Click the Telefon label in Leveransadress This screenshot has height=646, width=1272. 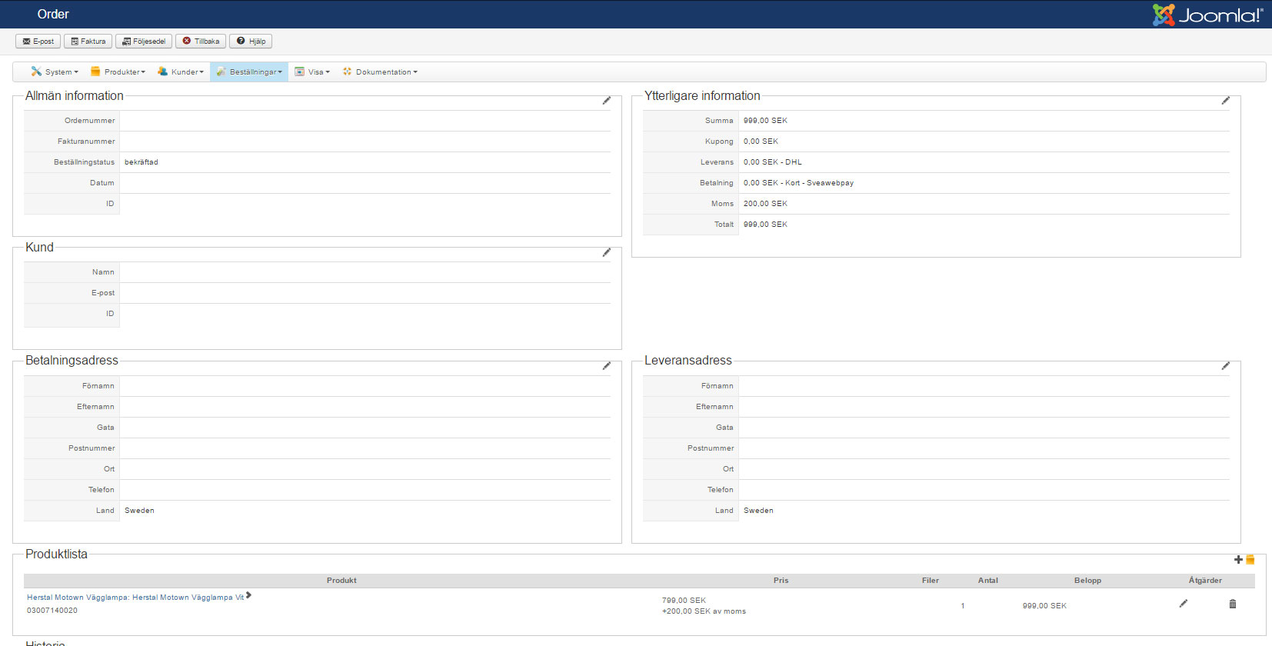click(x=721, y=490)
